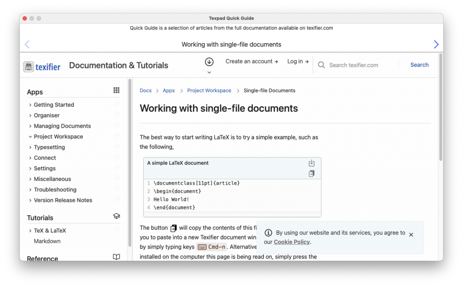This screenshot has height=287, width=463.
Task: Click the Tutorials section heading
Action: pos(40,218)
